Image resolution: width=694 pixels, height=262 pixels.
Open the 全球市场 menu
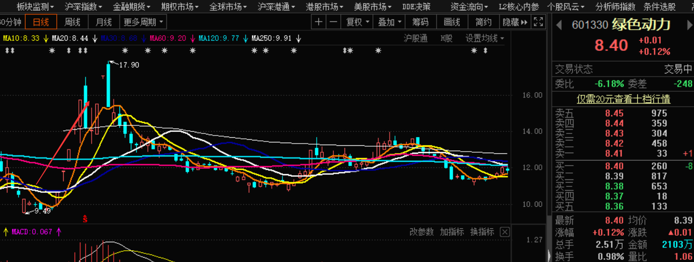228,6
